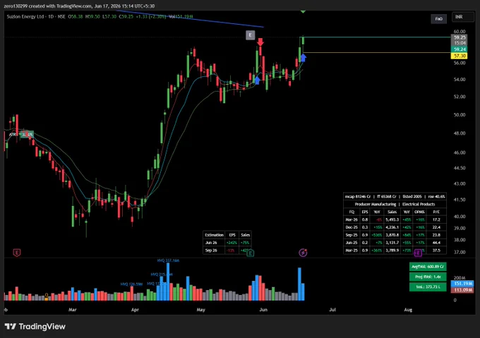Click the Sep 26 estimation row
The height and width of the screenshot is (338, 480).
pyautogui.click(x=227, y=251)
